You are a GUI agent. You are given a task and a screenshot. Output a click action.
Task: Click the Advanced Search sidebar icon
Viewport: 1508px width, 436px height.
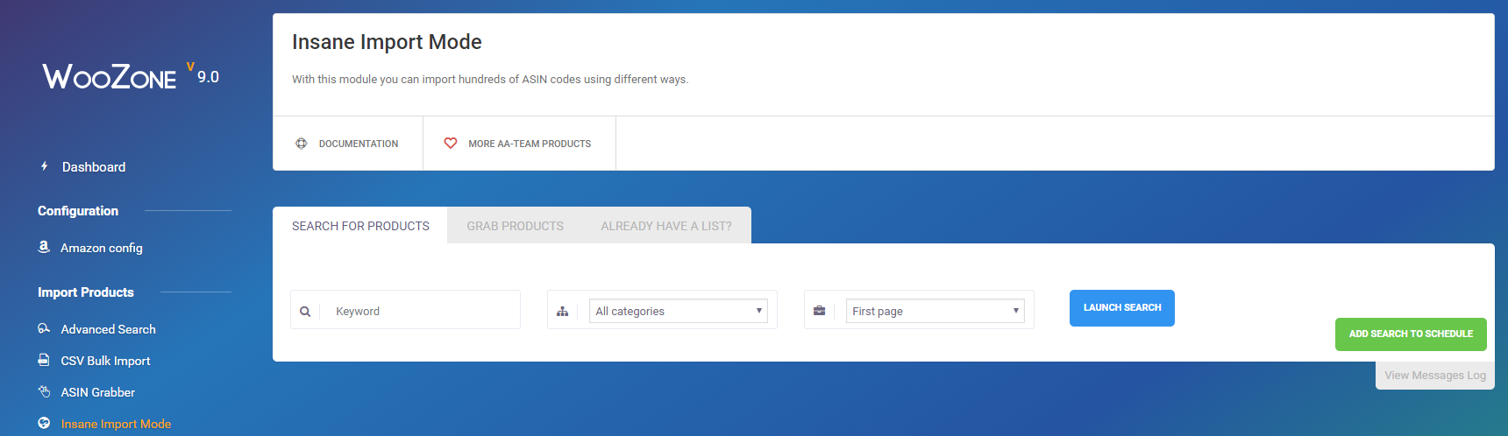44,329
